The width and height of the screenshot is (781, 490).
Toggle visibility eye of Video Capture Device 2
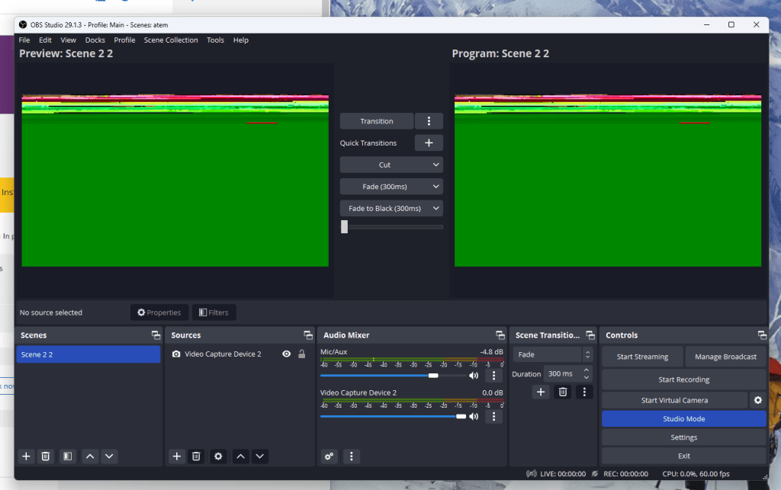pyautogui.click(x=287, y=354)
